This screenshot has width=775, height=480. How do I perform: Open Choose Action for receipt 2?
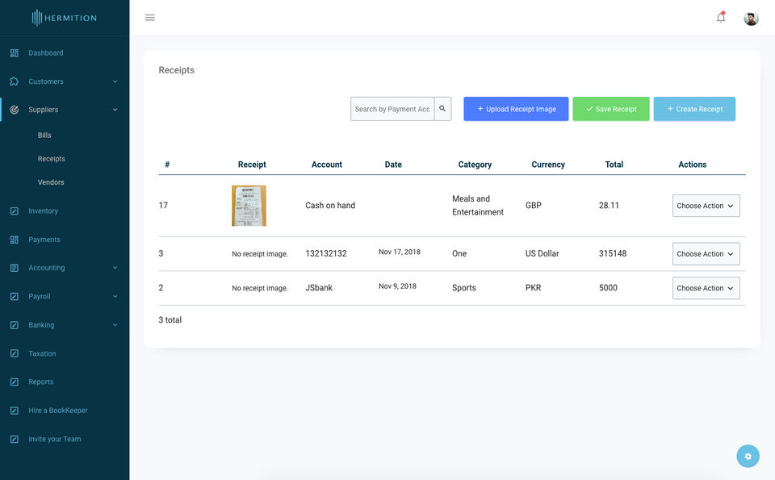coord(706,288)
